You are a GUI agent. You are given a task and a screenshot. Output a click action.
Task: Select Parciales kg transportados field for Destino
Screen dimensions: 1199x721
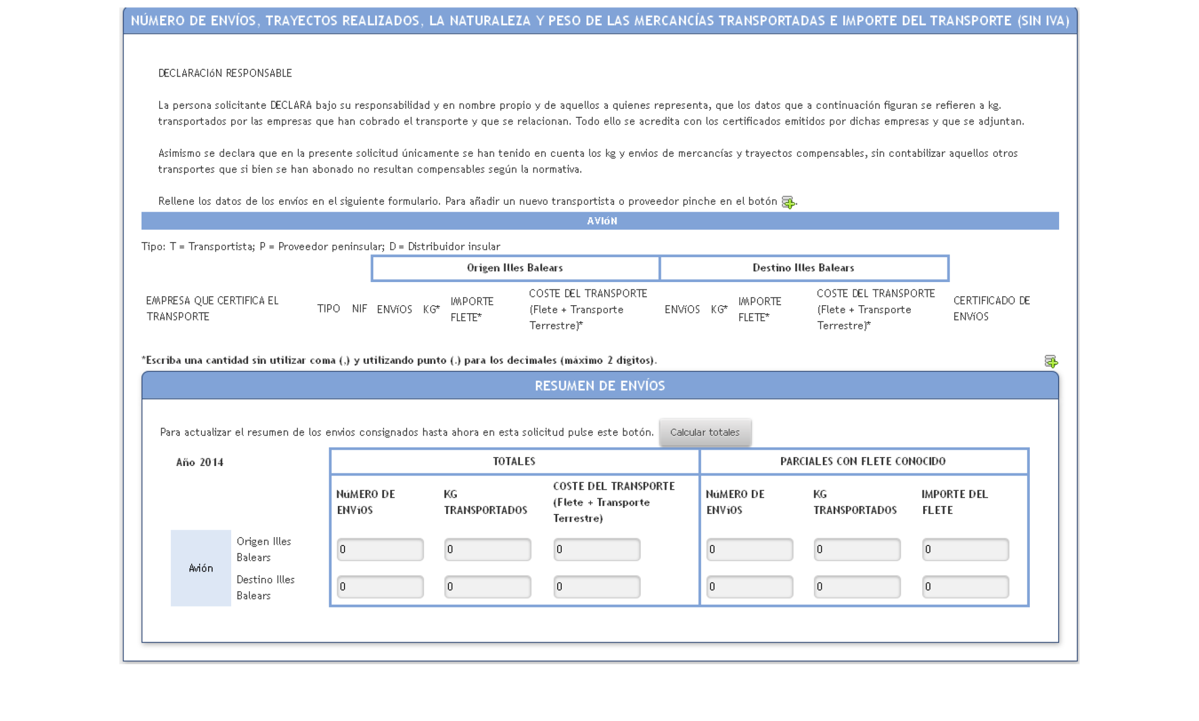coord(857,587)
